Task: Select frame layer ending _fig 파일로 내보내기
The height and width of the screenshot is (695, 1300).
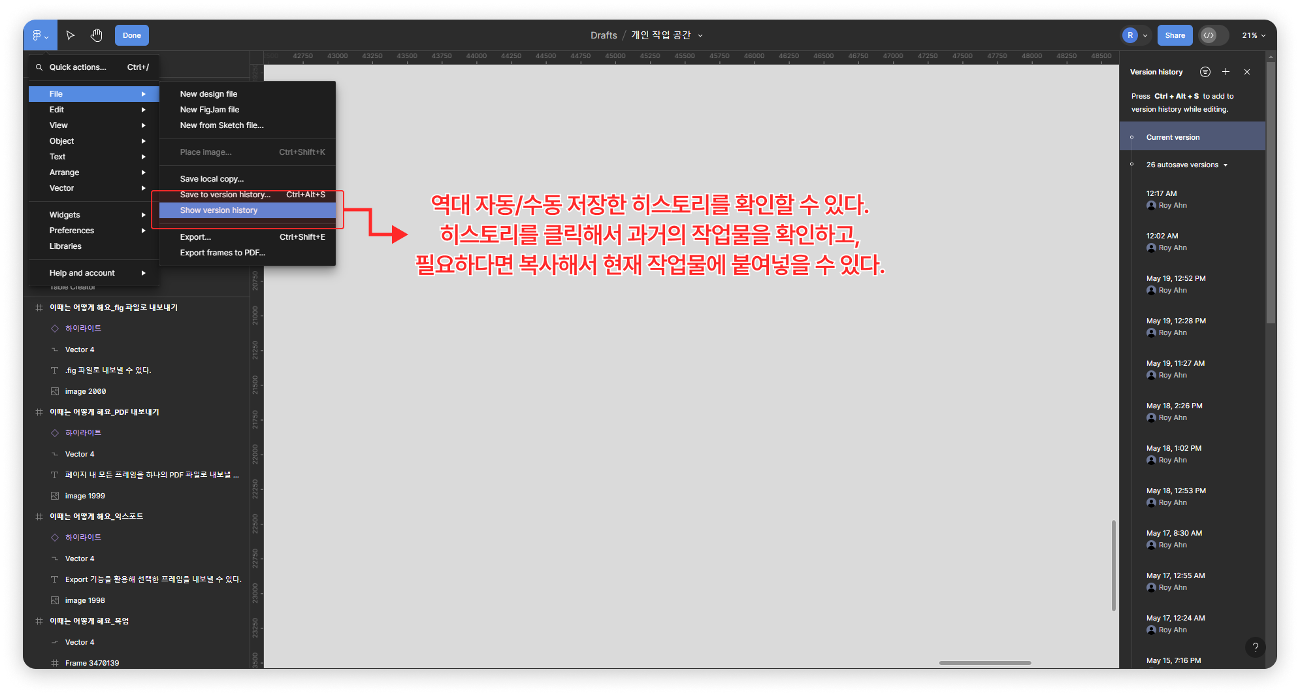Action: (137, 308)
